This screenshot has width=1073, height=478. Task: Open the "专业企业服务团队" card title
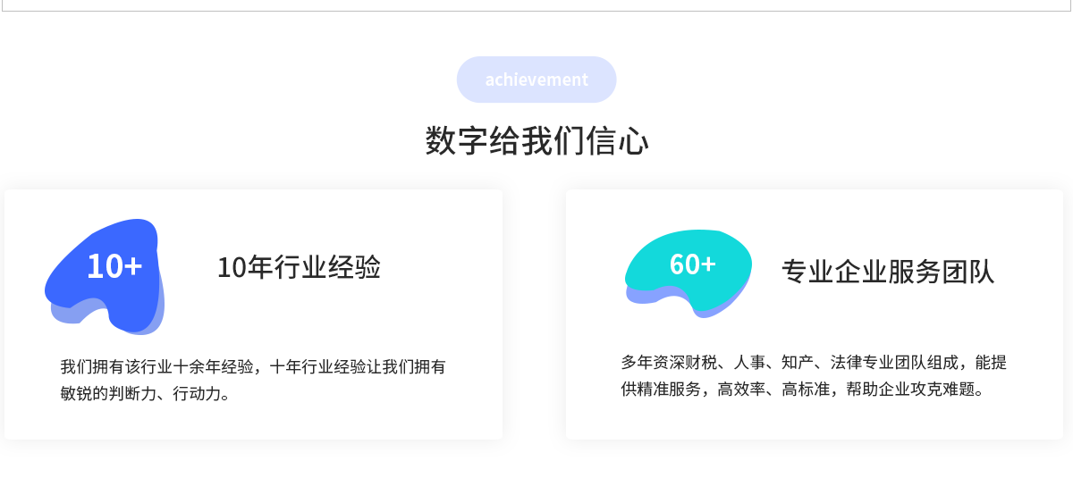click(888, 272)
